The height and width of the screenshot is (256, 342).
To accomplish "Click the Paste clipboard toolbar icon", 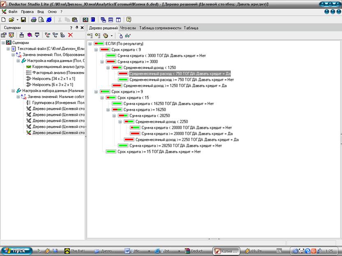I will tap(74, 20).
